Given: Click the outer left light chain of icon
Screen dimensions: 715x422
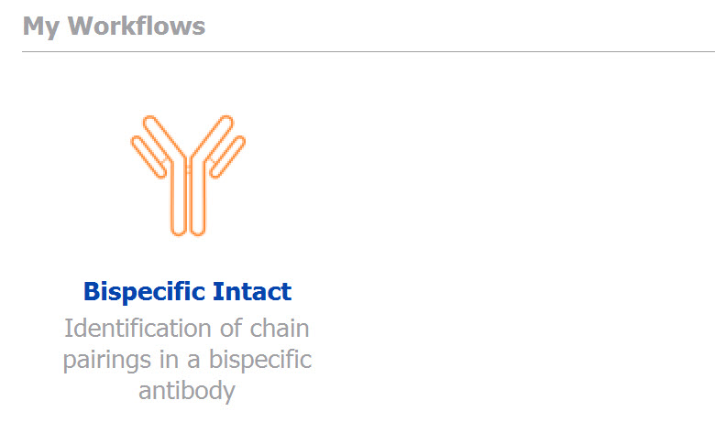Looking at the screenshot, I should tap(148, 157).
